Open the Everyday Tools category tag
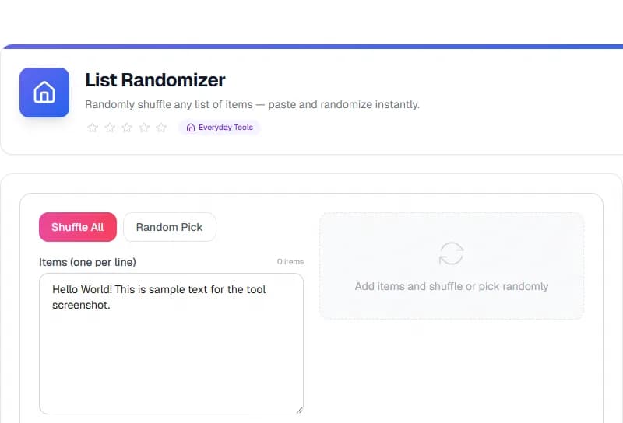Image resolution: width=623 pixels, height=423 pixels. pyautogui.click(x=220, y=128)
